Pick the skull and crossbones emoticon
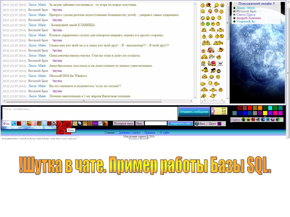Image resolution: width=290 pixels, height=217 pixels. tap(220, 63)
